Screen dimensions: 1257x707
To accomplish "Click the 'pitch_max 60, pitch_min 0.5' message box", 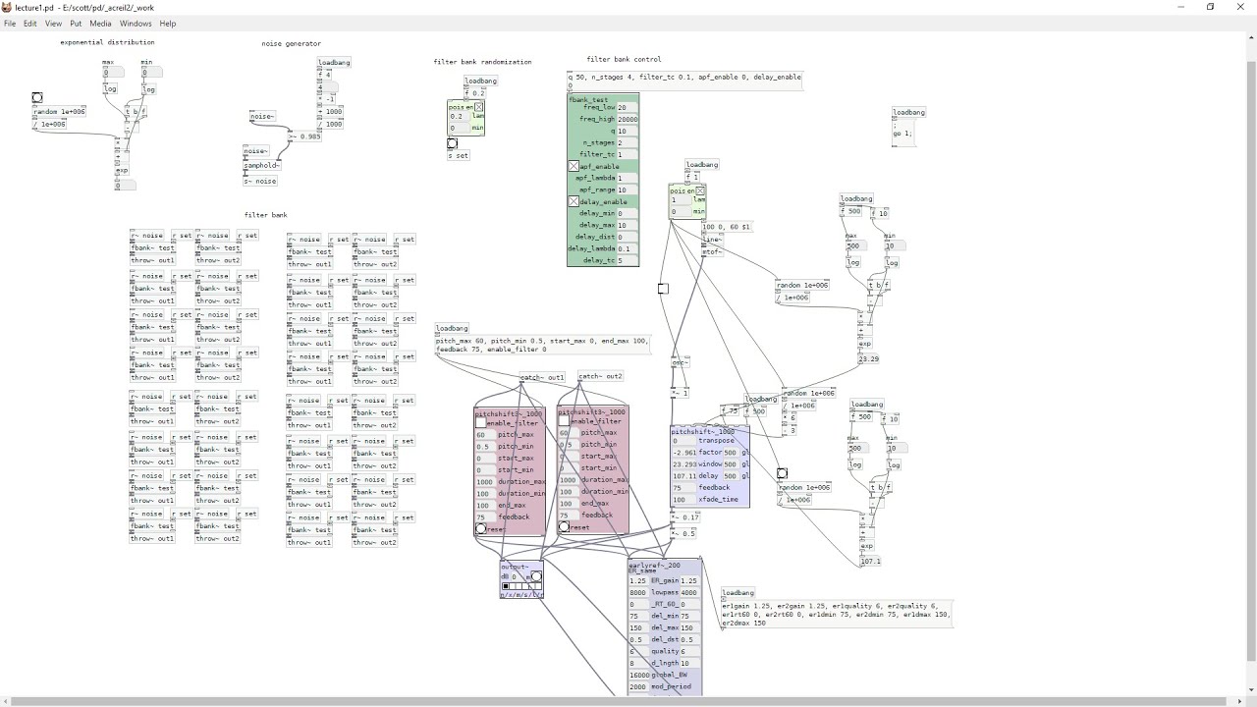I will 543,345.
